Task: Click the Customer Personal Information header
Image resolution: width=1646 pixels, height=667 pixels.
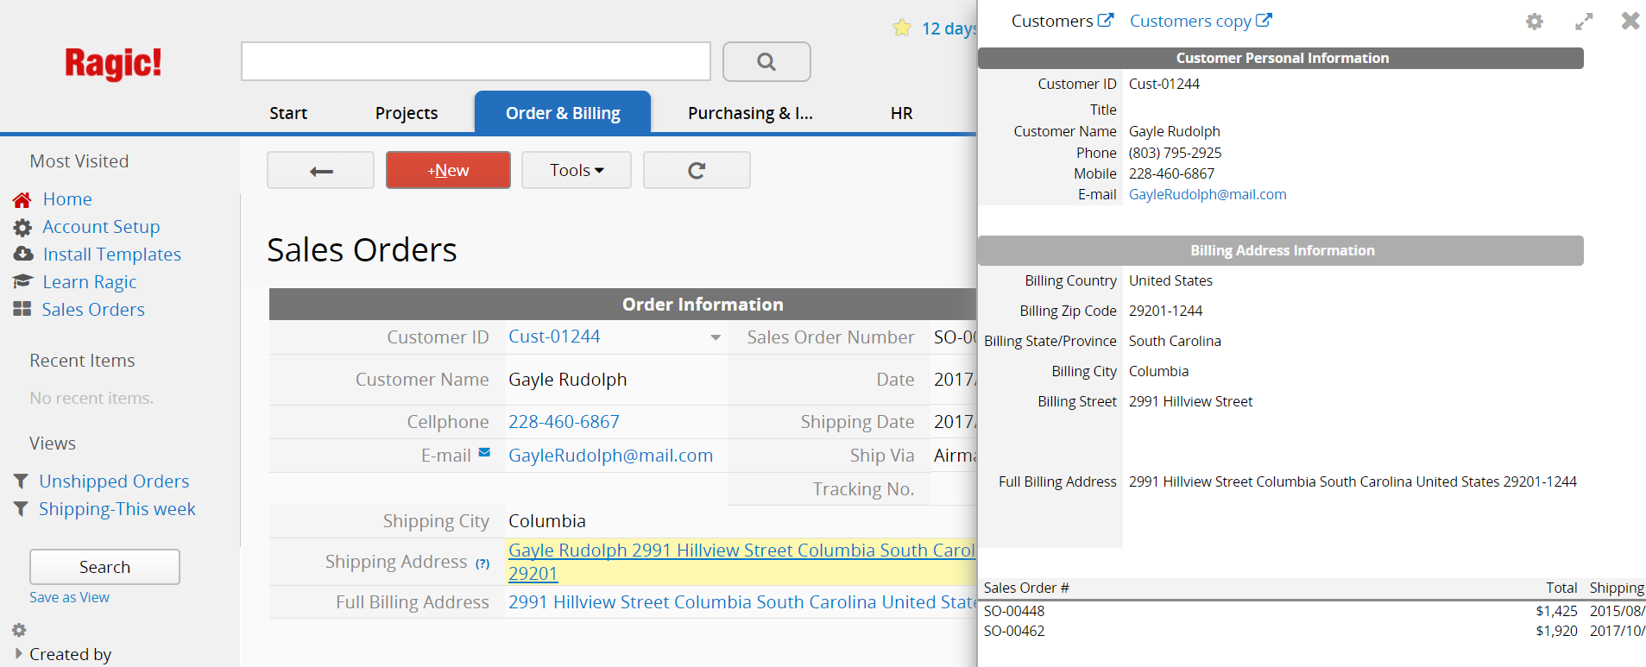Action: click(1281, 58)
